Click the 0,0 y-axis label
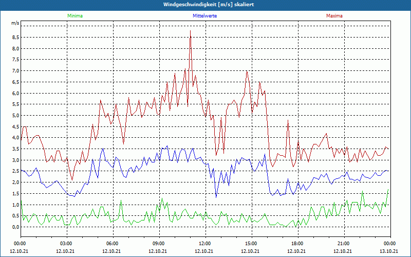Screen dimensions: 411x257 (x=16, y=227)
